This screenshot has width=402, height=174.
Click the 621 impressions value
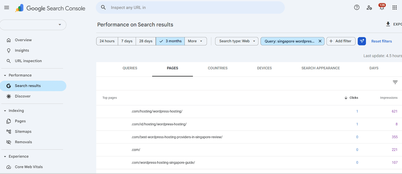pos(394,111)
